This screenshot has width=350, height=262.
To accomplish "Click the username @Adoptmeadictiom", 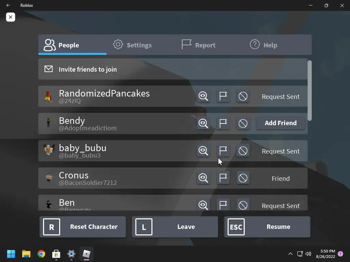I will [88, 128].
